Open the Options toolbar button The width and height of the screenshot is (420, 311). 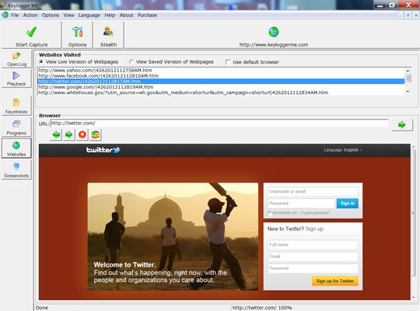tap(78, 35)
